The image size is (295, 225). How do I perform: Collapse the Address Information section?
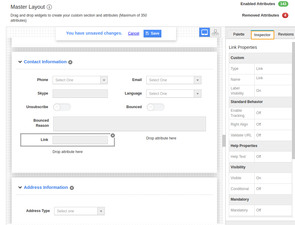tap(20, 187)
